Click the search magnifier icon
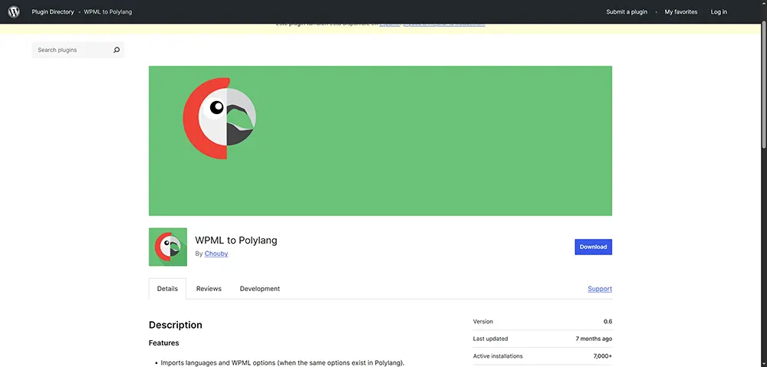This screenshot has height=367, width=767. (x=117, y=50)
